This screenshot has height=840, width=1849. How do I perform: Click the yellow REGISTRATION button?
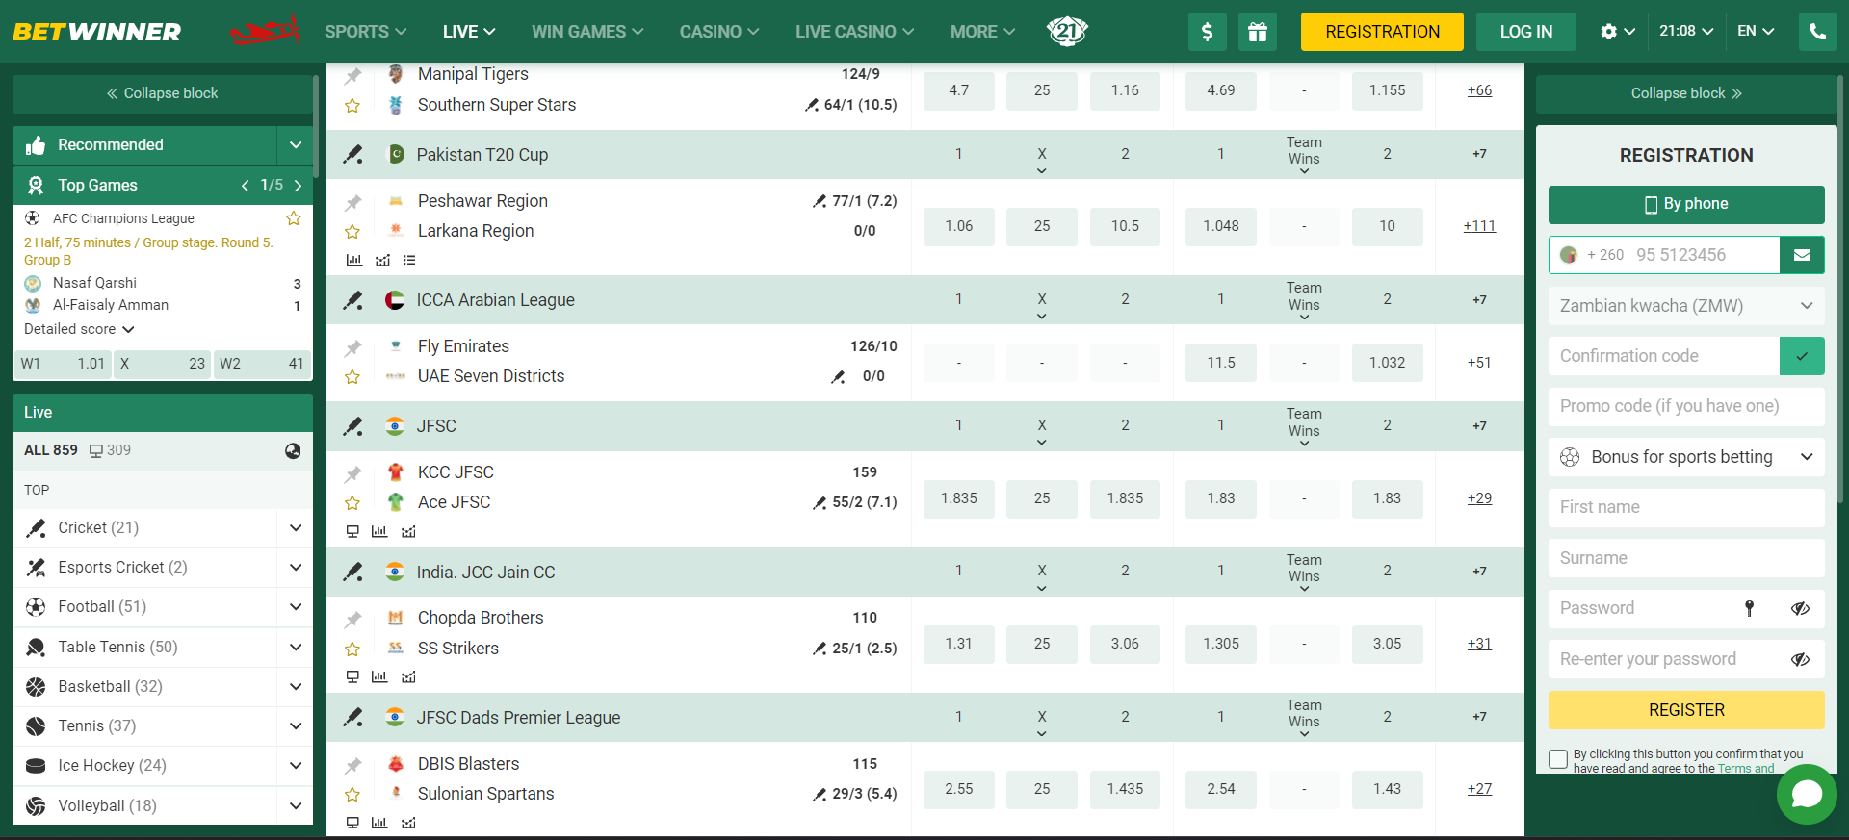tap(1382, 32)
